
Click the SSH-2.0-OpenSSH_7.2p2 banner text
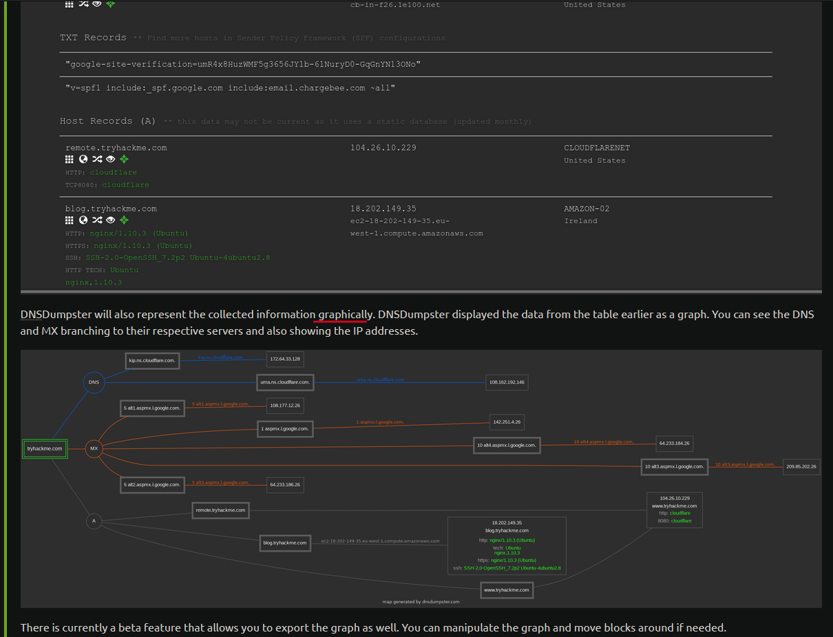(178, 258)
